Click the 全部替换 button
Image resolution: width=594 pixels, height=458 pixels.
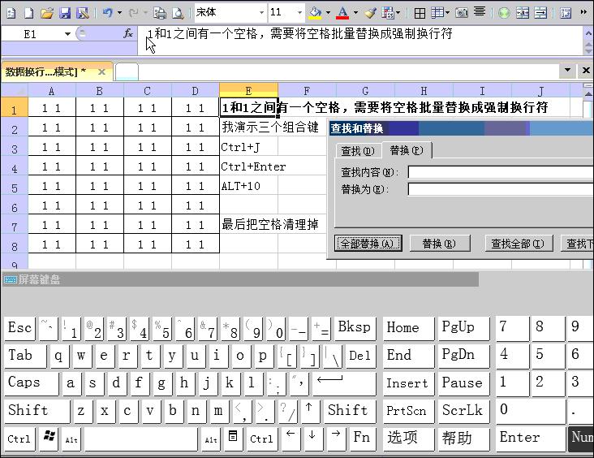tap(368, 244)
